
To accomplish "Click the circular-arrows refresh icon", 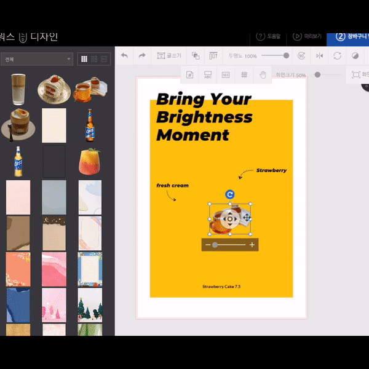I will 337,56.
